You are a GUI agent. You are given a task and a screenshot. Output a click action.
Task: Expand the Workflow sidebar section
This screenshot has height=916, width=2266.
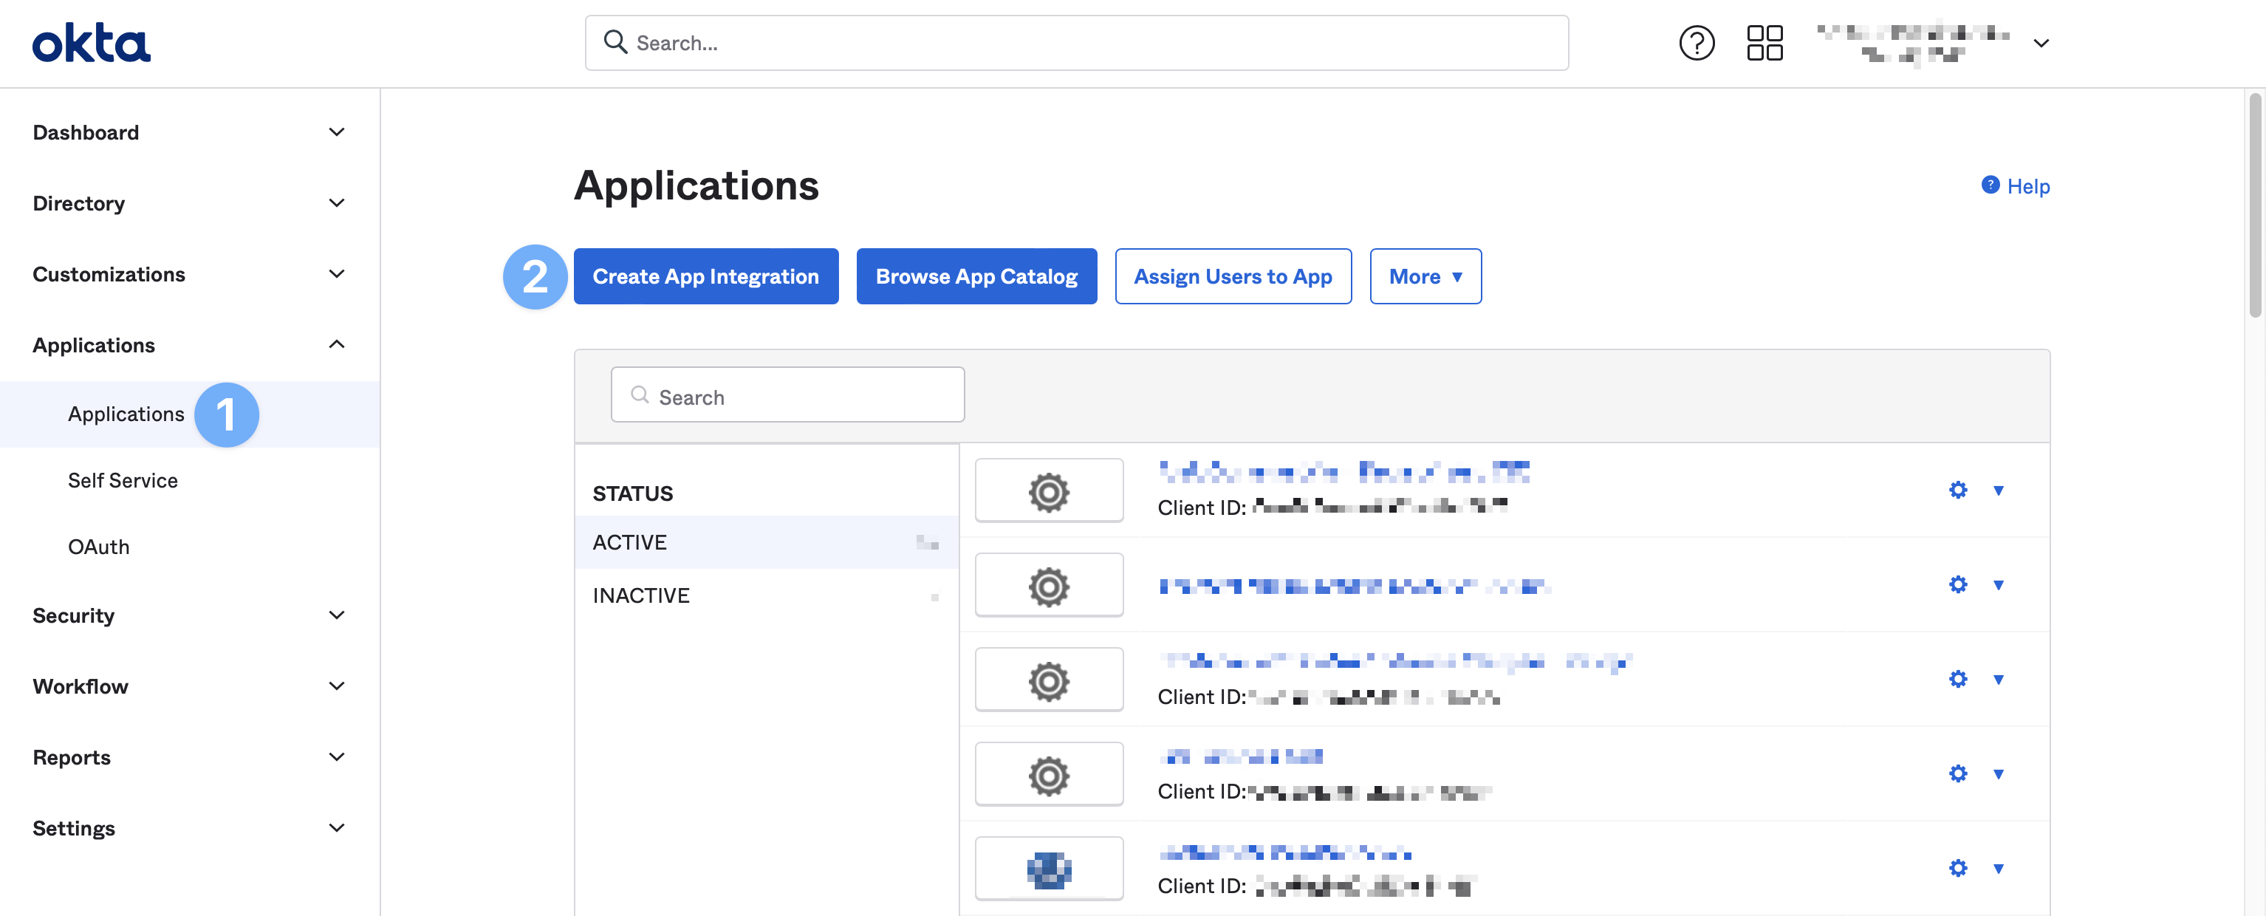(x=336, y=686)
